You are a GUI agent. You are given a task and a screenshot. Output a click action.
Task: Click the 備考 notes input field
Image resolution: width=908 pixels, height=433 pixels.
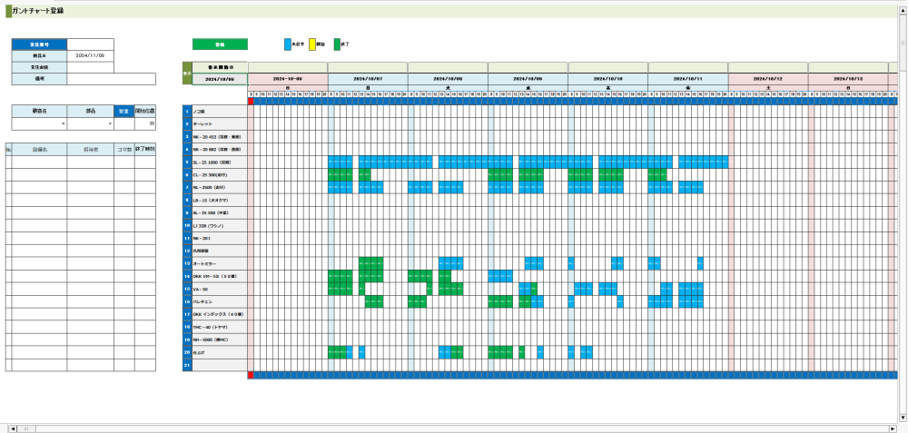[111, 79]
